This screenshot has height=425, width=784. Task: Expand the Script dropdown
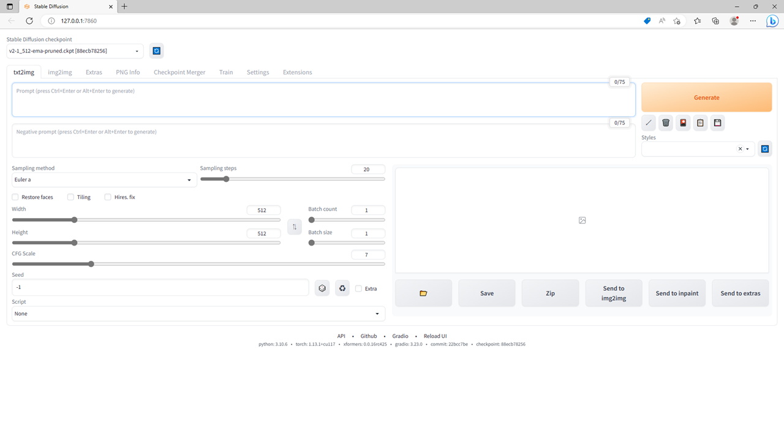[198, 314]
